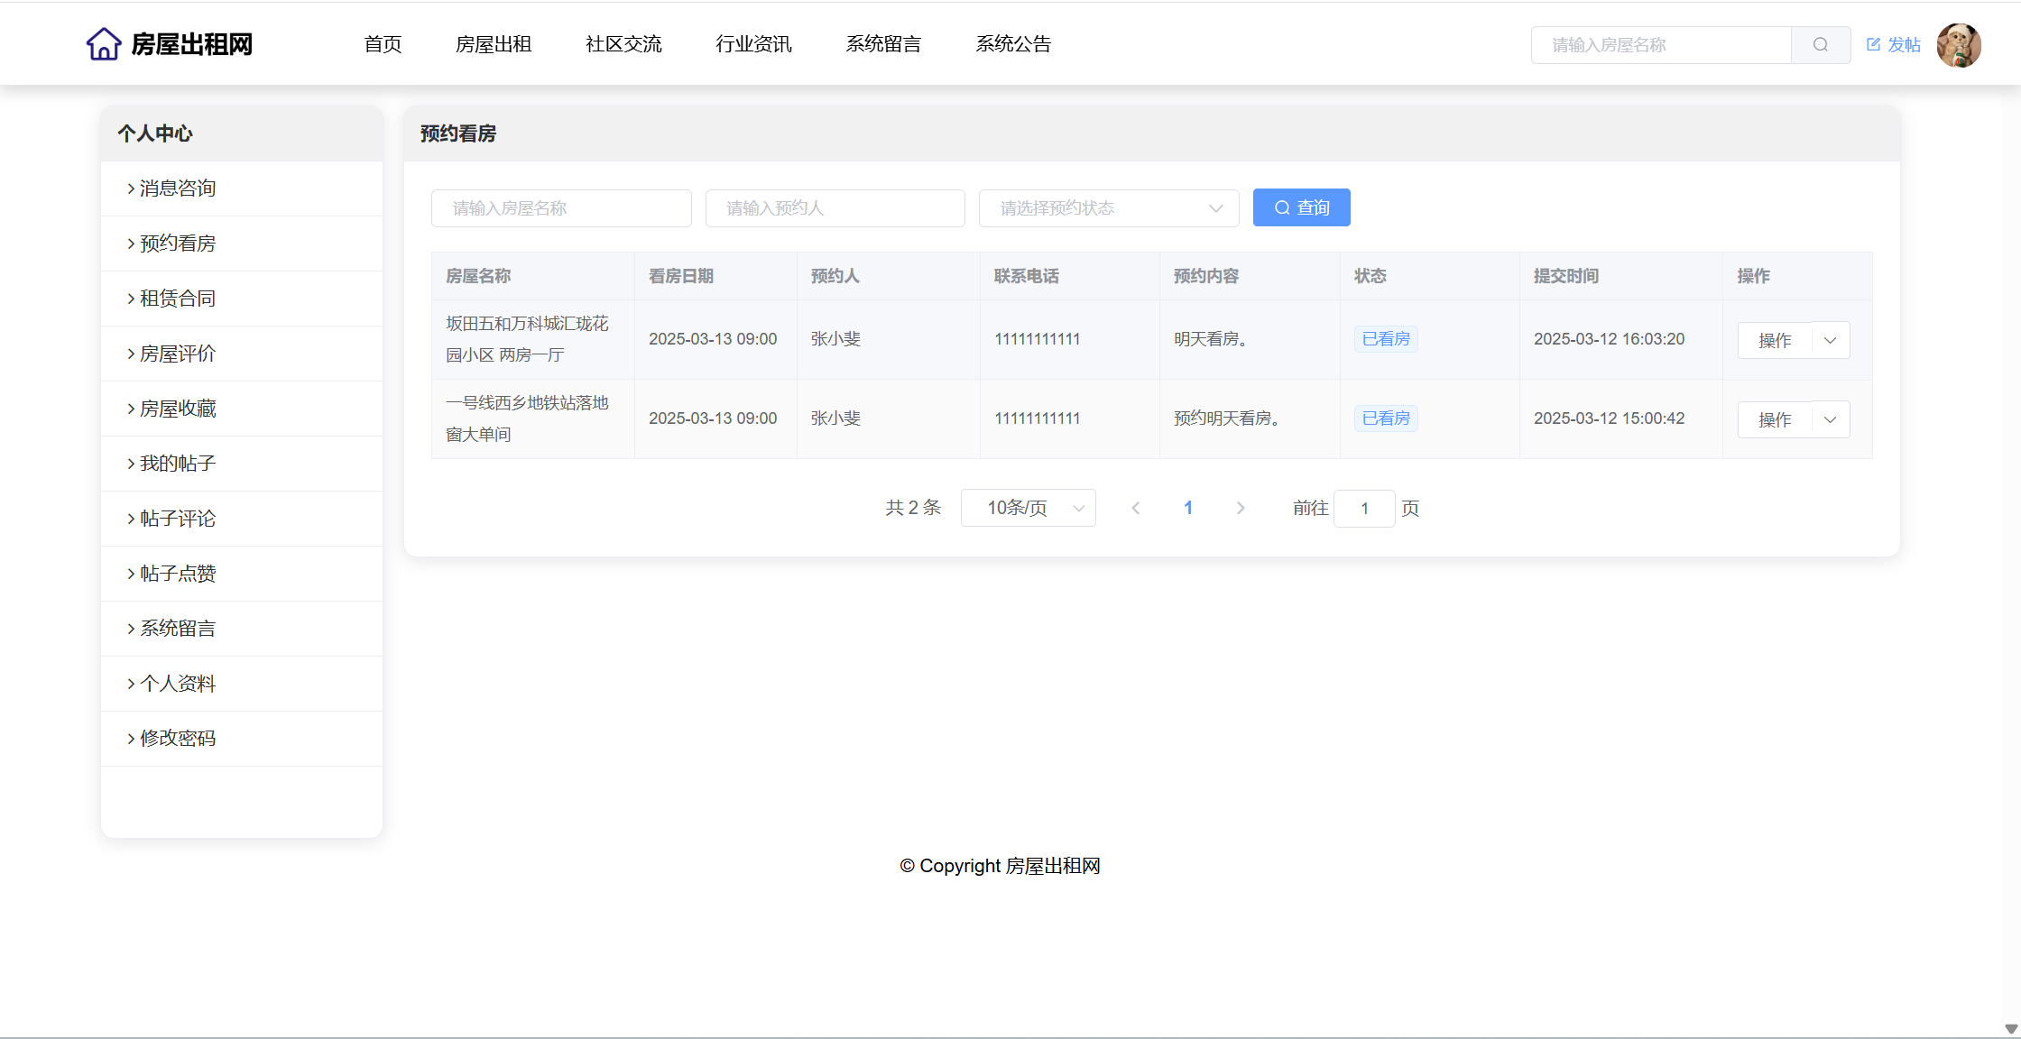Click the page number jump input
The image size is (2021, 1039).
click(1363, 509)
